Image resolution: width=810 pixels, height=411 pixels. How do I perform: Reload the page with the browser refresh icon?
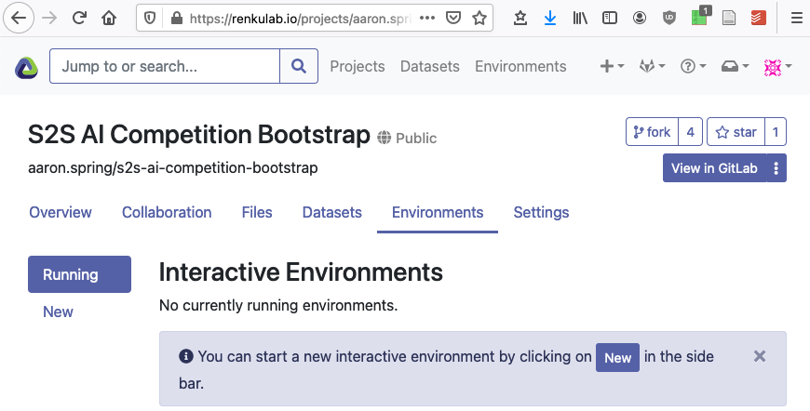pos(79,18)
